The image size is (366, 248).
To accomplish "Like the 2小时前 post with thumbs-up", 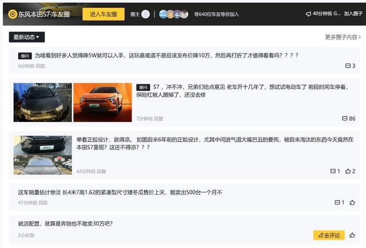I will (352, 235).
